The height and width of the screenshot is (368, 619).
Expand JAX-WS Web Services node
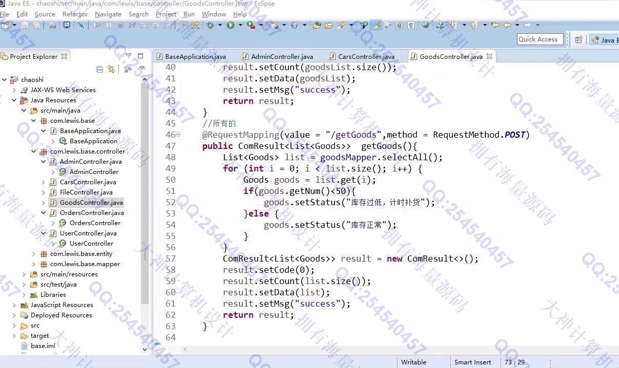[14, 90]
